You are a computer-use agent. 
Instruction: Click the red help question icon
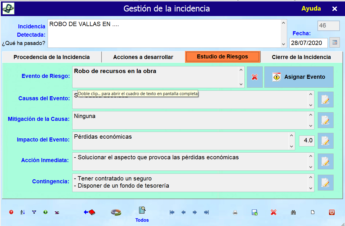tap(11, 212)
